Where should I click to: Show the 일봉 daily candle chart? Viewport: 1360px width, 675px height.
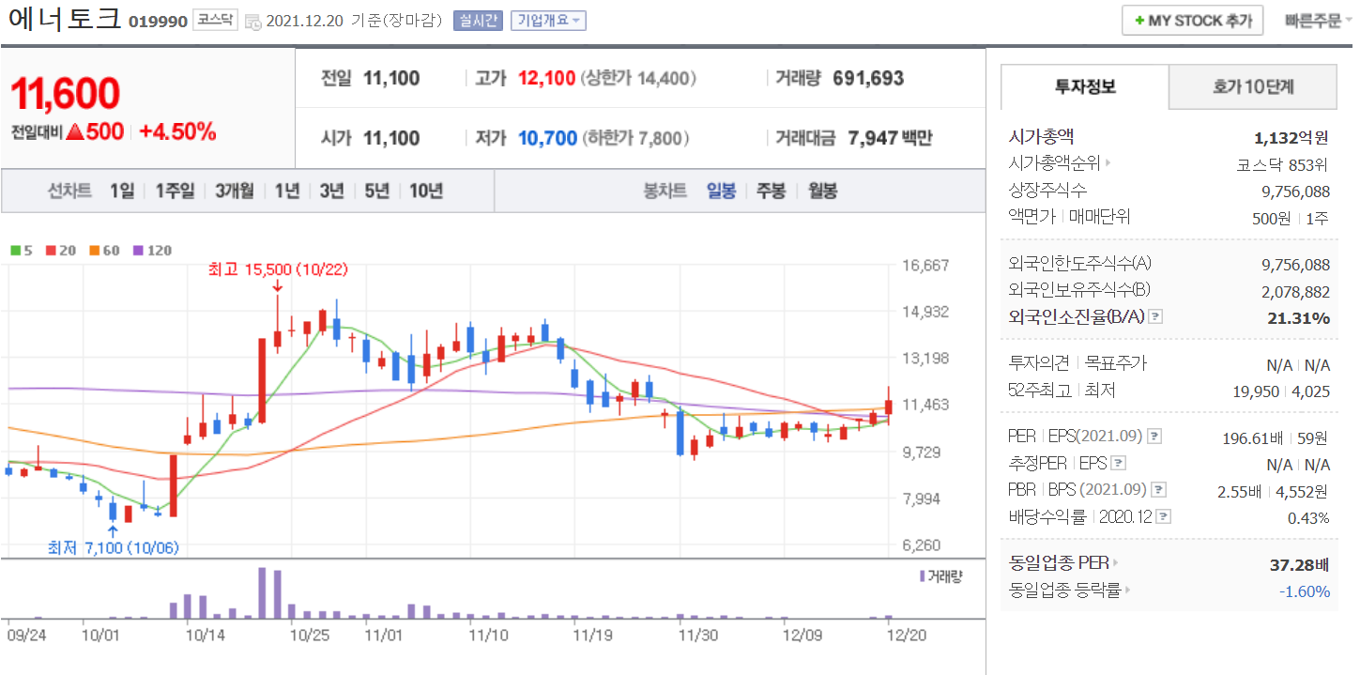point(721,192)
